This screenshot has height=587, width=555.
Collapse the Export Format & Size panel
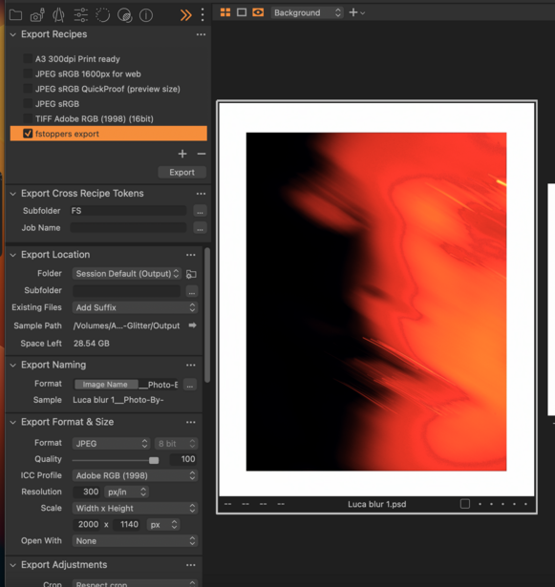click(13, 422)
